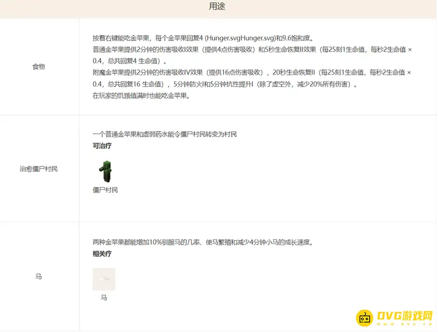Click the DVG gamepad logo icon
438x332 pixels.
[x=365, y=318]
